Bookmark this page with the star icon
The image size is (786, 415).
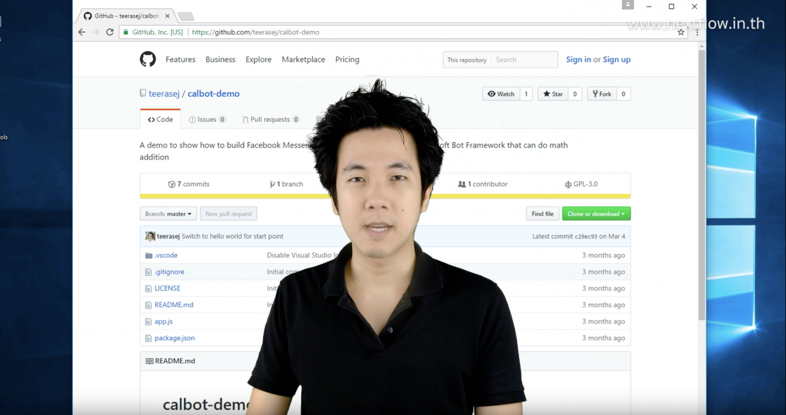pyautogui.click(x=681, y=32)
